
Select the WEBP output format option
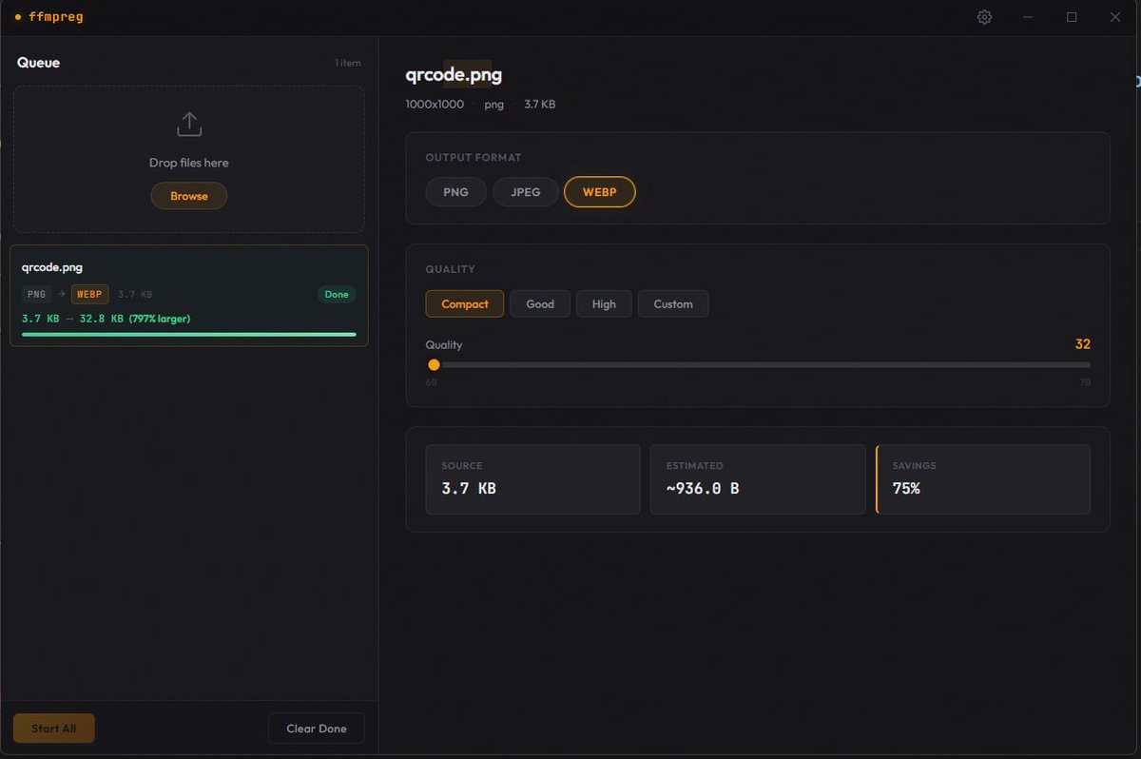[x=600, y=192]
